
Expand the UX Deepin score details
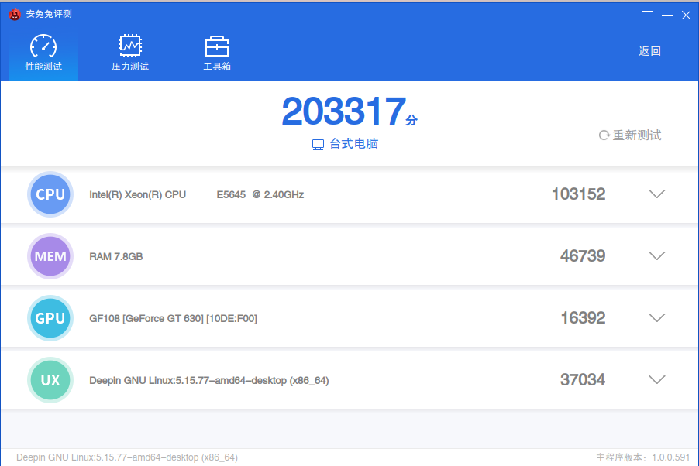coord(656,379)
